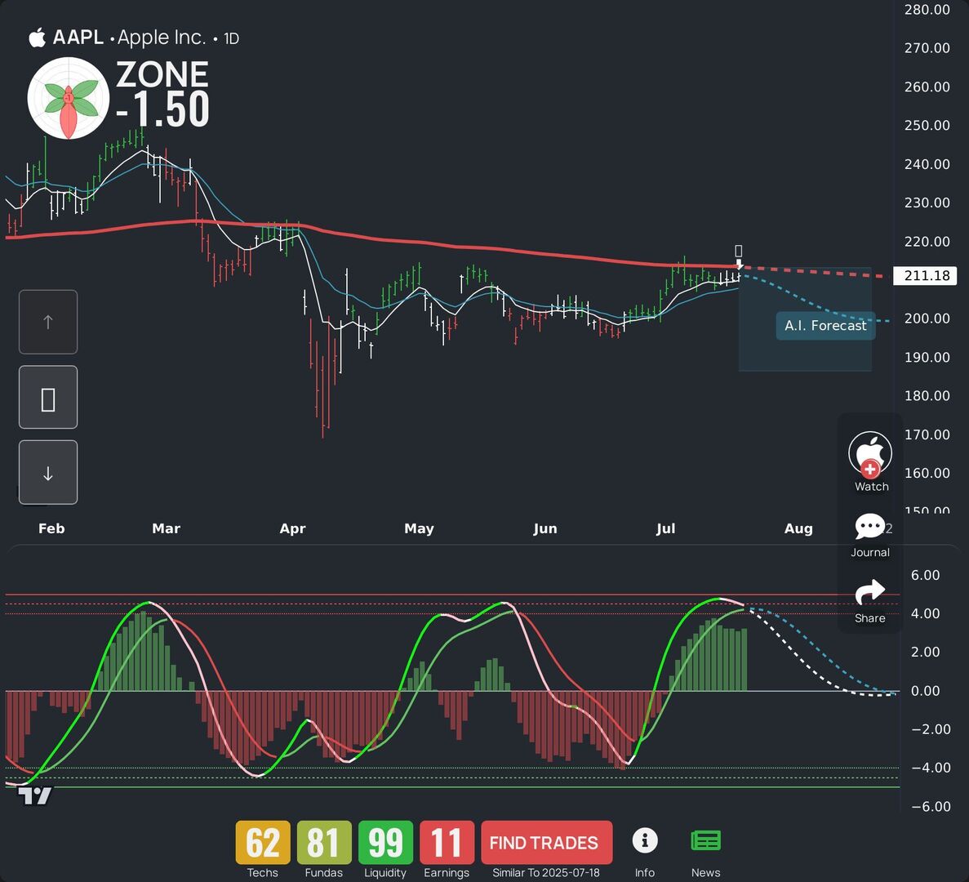Screen dimensions: 969x882
Task: Click the Mar month label
Action: coord(167,528)
